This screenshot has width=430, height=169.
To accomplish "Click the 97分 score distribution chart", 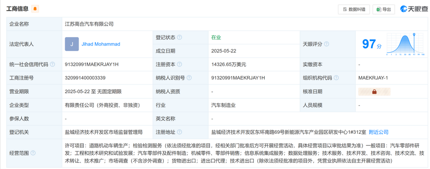I will coord(406,45).
